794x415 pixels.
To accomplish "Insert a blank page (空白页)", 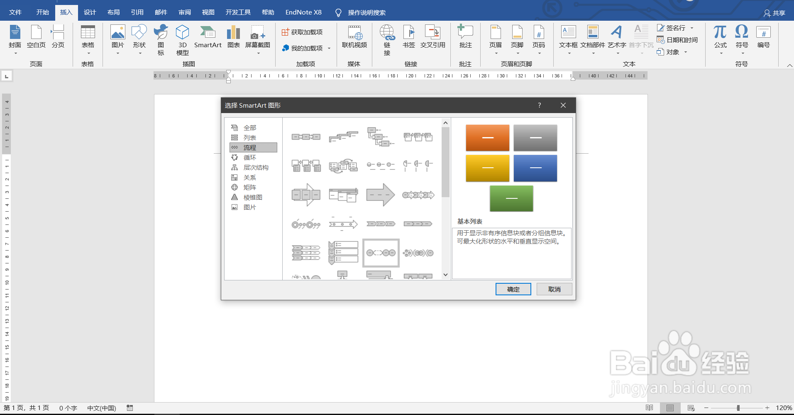I will (36, 37).
